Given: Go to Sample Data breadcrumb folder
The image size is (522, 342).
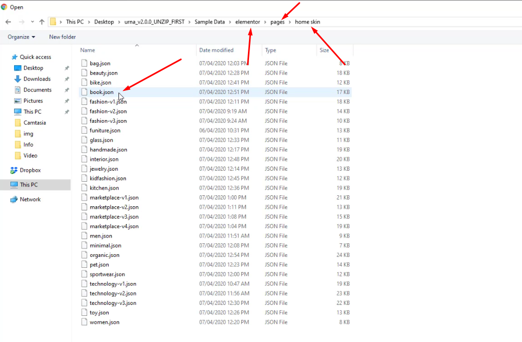Looking at the screenshot, I should (210, 22).
